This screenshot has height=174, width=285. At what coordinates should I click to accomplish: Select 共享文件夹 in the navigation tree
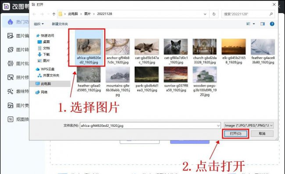(x=51, y=75)
